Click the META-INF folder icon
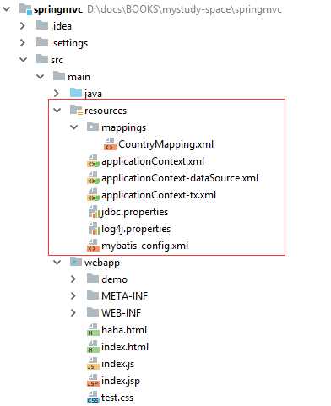 [x=93, y=295]
